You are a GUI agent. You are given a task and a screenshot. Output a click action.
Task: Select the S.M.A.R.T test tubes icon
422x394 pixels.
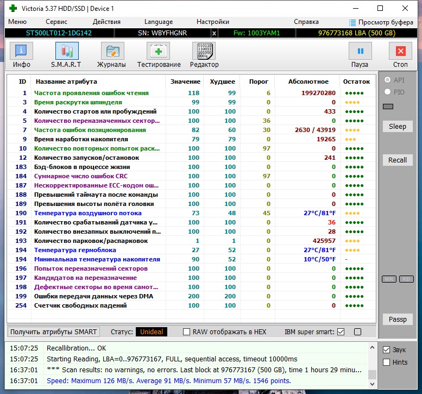(x=67, y=51)
